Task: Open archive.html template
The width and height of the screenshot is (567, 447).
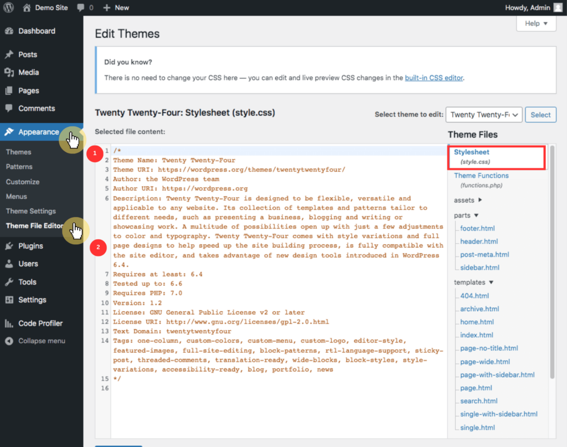Action: (480, 309)
